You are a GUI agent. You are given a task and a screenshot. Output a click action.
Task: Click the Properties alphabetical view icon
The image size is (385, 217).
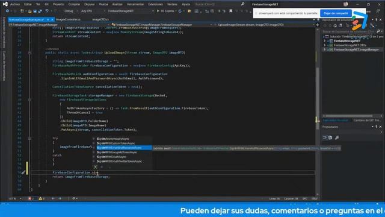coord(330,138)
